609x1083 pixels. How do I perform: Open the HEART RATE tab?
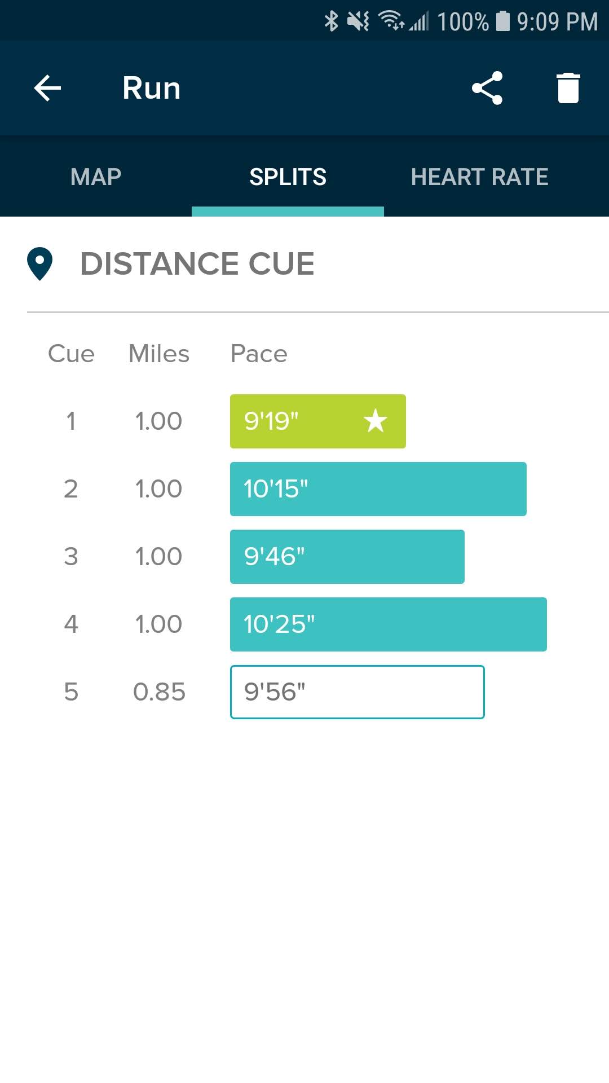pos(479,177)
